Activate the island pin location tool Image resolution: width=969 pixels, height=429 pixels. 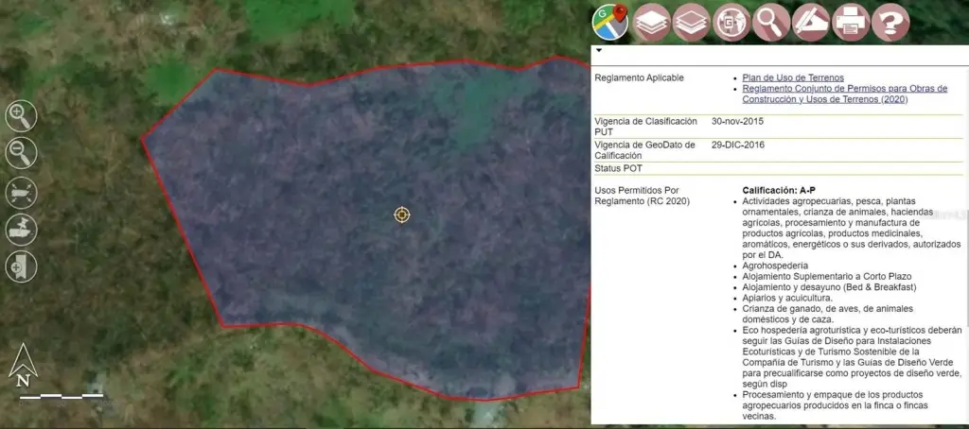coord(21,228)
